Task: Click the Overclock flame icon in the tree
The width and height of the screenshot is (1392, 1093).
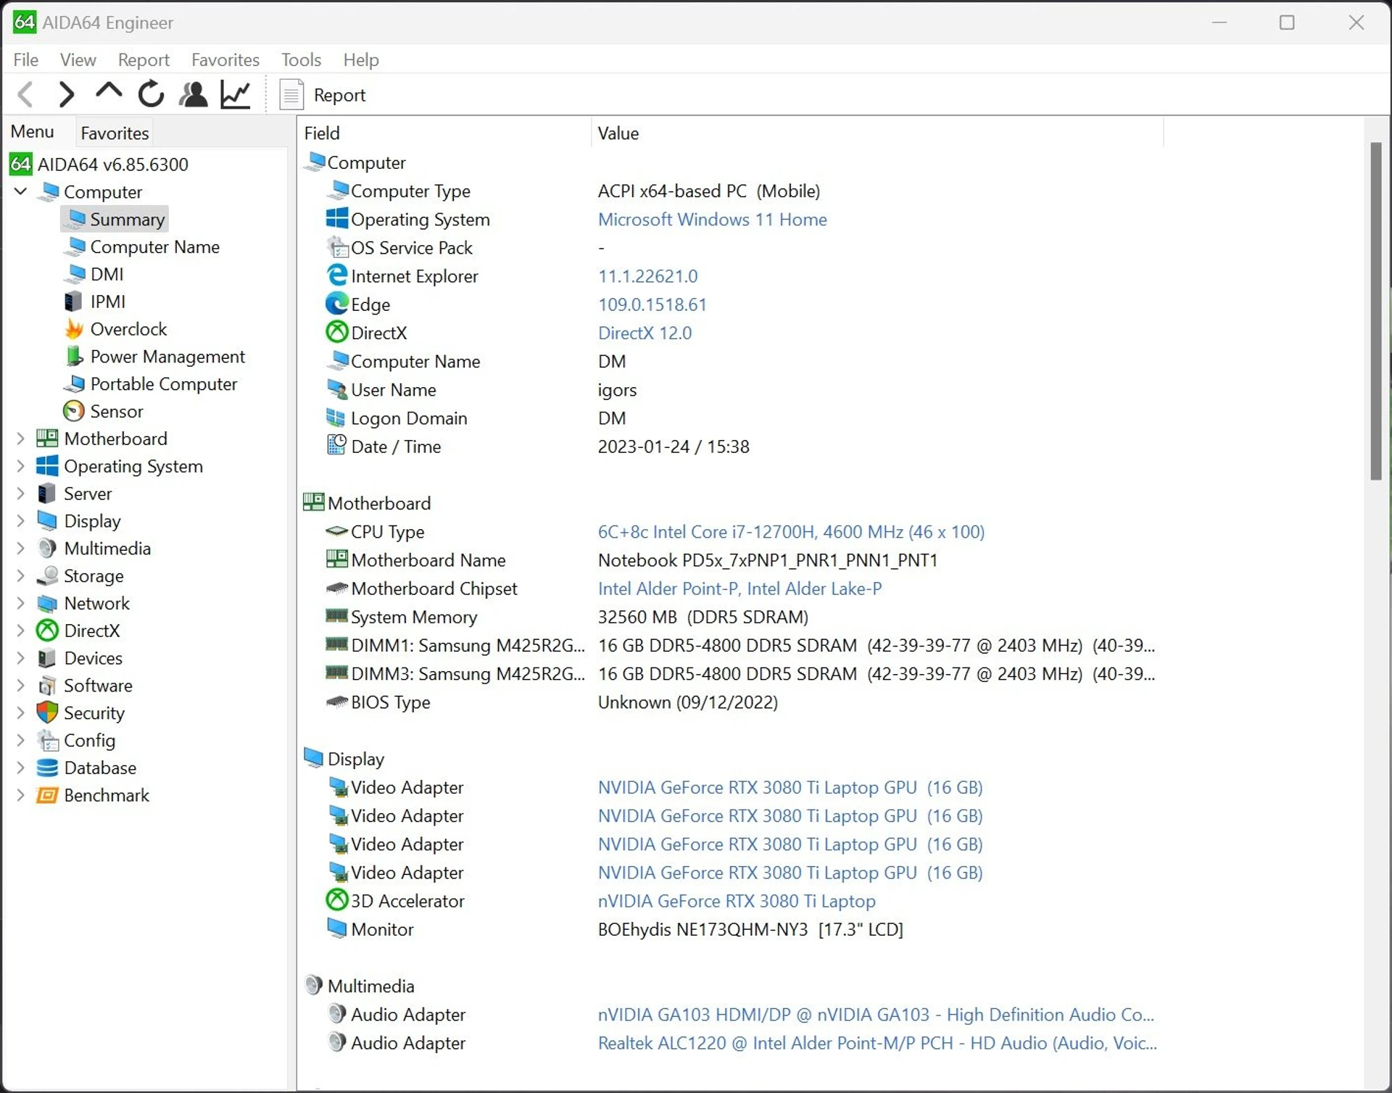Action: [x=74, y=329]
